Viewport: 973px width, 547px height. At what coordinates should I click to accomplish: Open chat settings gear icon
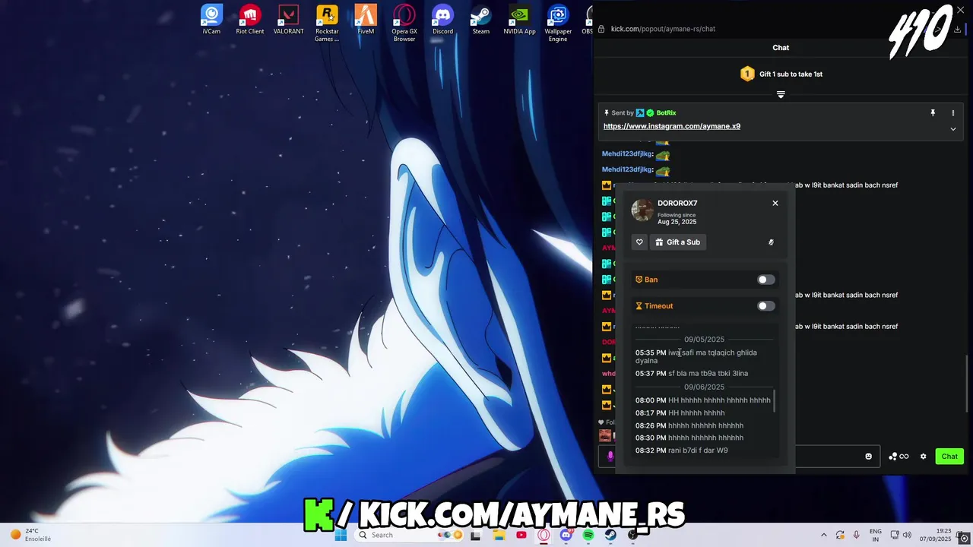pos(924,457)
